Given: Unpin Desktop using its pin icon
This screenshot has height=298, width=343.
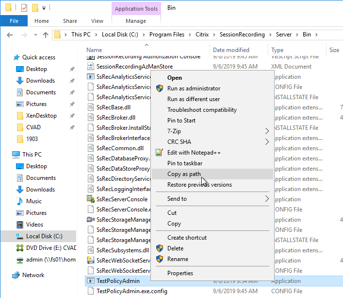Looking at the screenshot, I should [72, 69].
